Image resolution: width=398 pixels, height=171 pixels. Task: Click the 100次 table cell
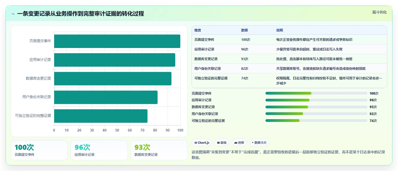point(246,40)
